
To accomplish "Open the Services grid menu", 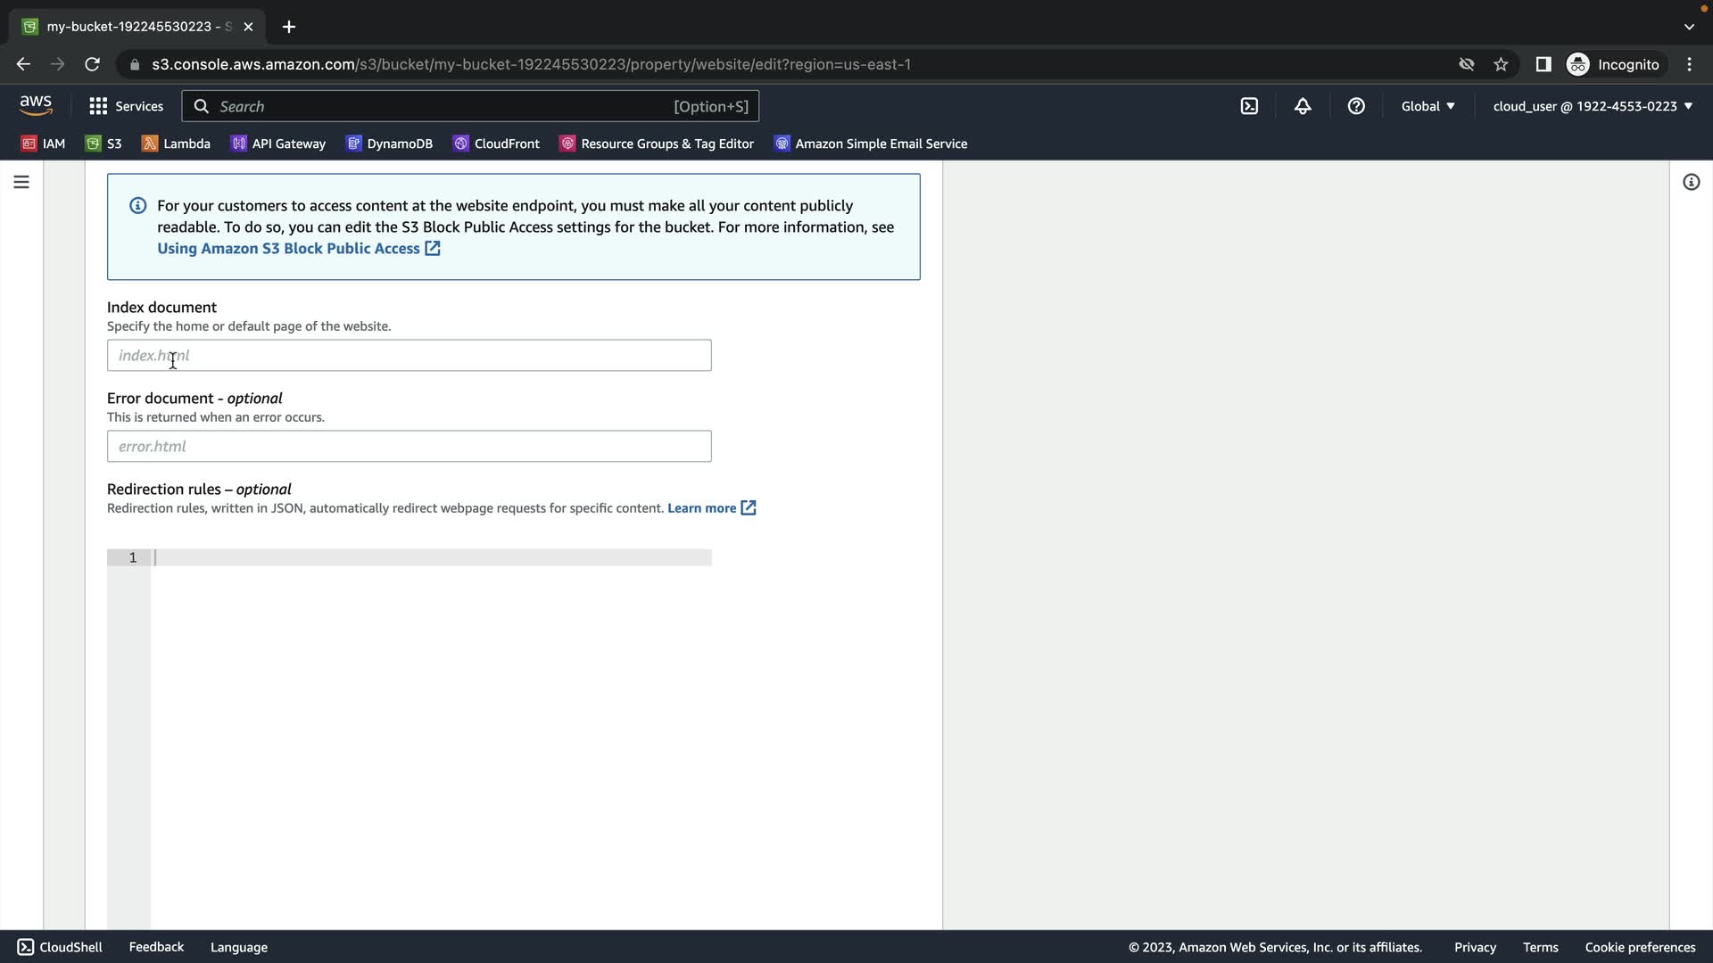I will point(126,106).
